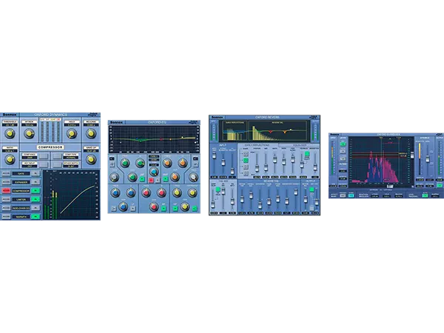Turn the first yellow HF knob in Oxford EQ
The image size is (444, 333).
pyautogui.click(x=177, y=193)
